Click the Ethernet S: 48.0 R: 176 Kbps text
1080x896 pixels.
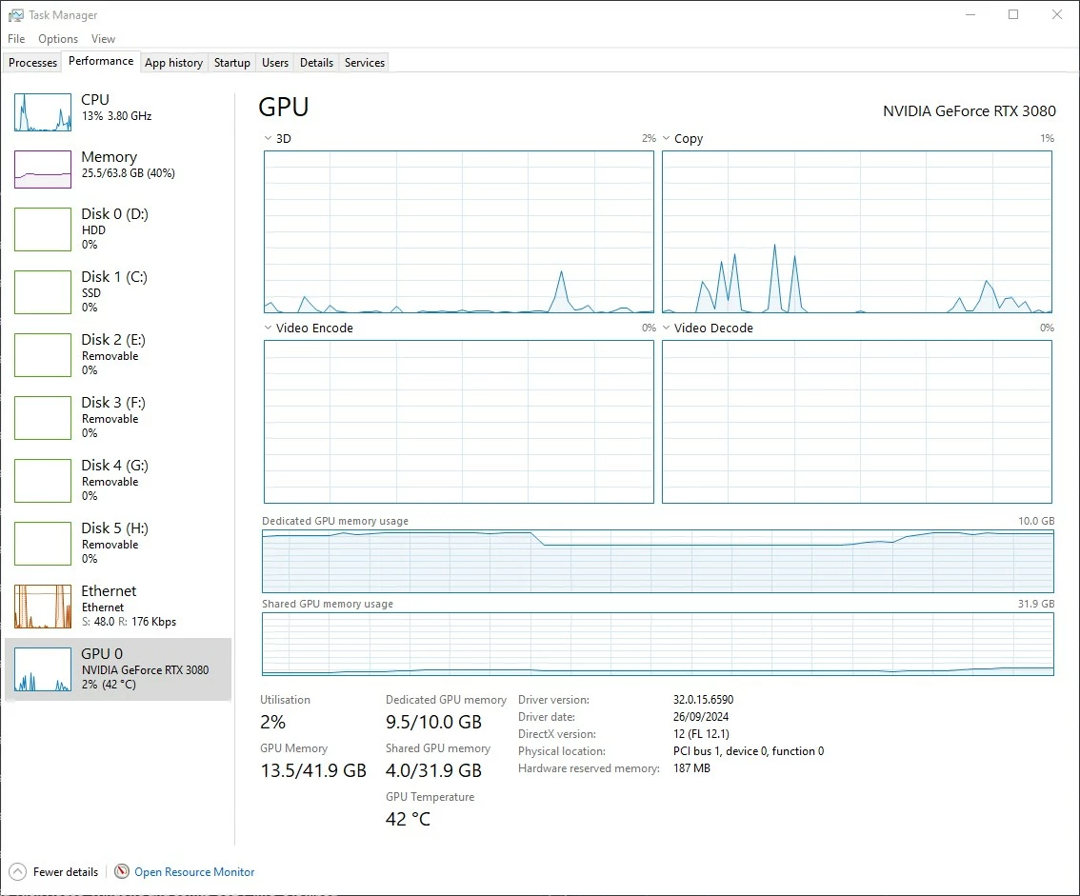(129, 622)
